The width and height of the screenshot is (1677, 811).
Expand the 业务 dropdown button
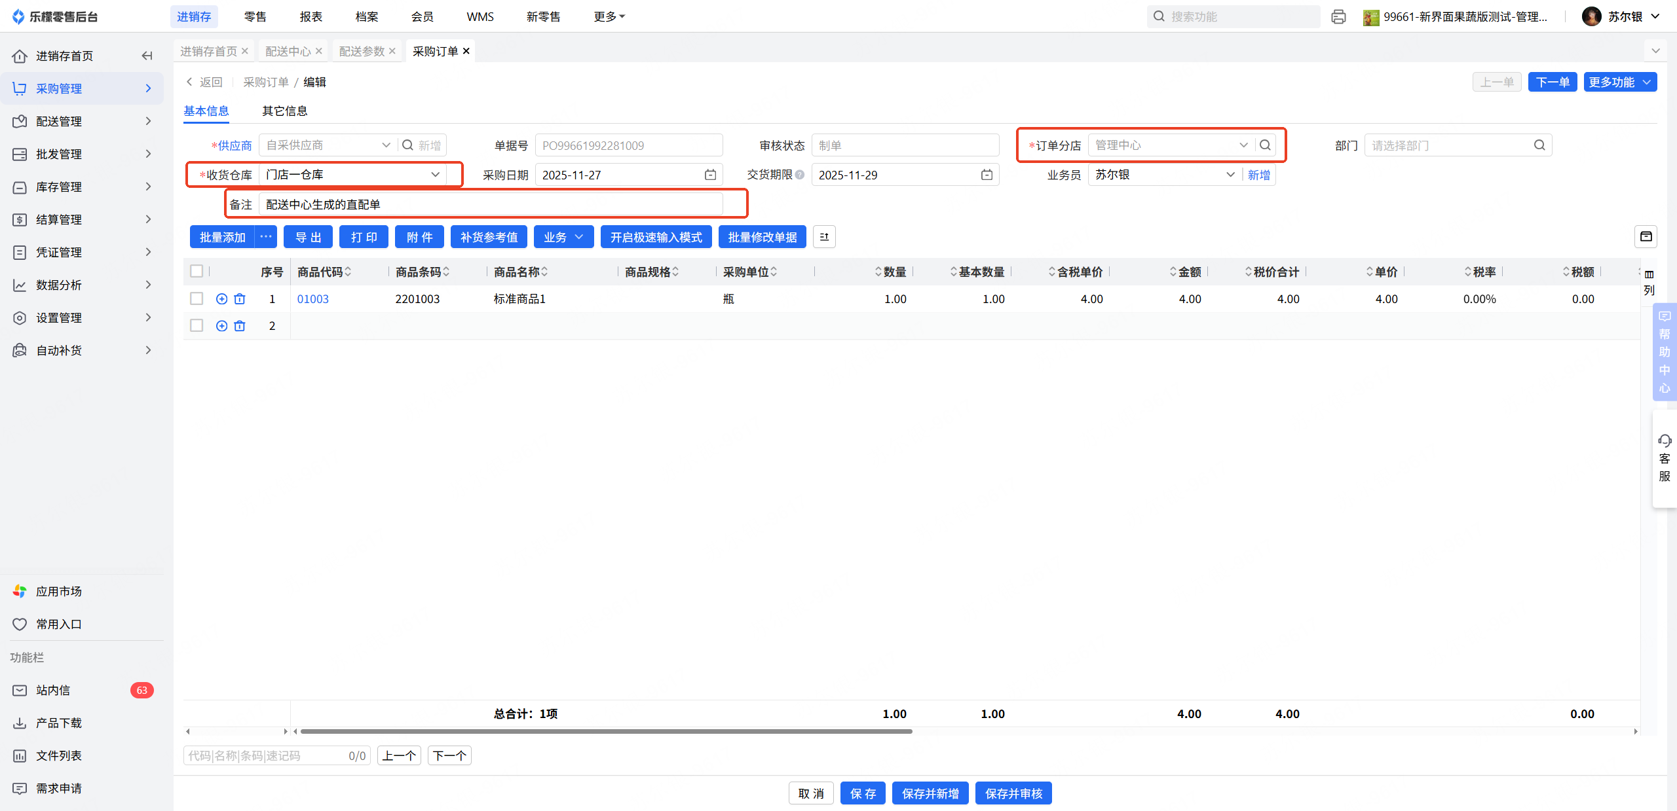[x=563, y=237]
